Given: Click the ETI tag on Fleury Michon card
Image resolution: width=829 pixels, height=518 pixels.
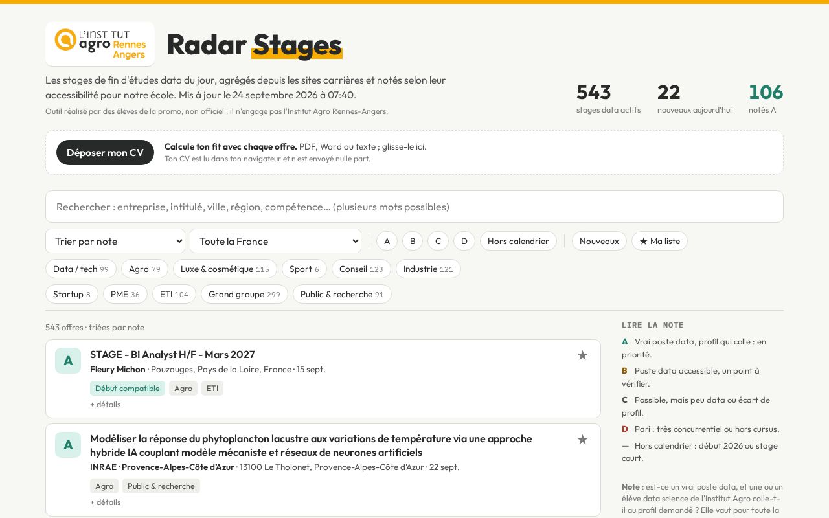Looking at the screenshot, I should pyautogui.click(x=212, y=388).
